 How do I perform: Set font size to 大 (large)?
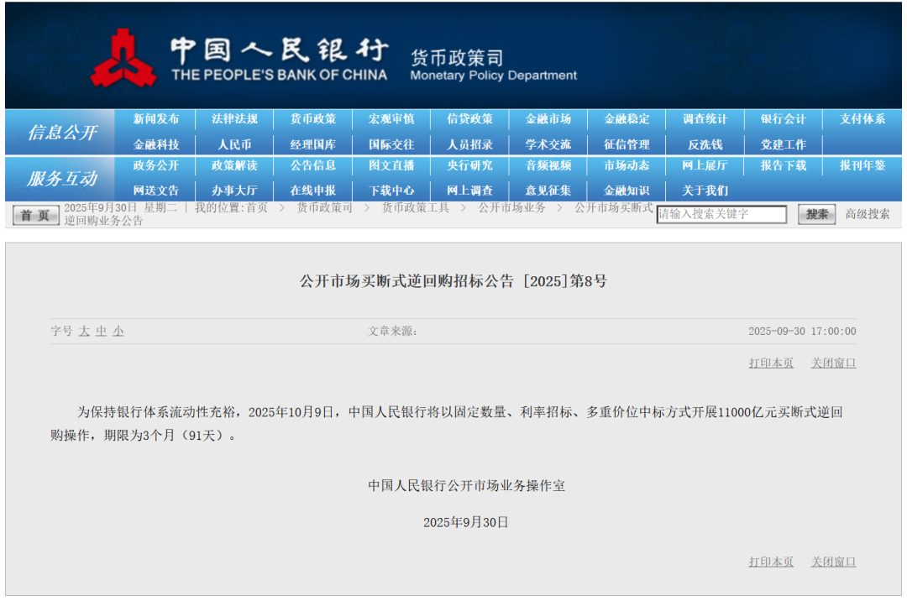[84, 332]
